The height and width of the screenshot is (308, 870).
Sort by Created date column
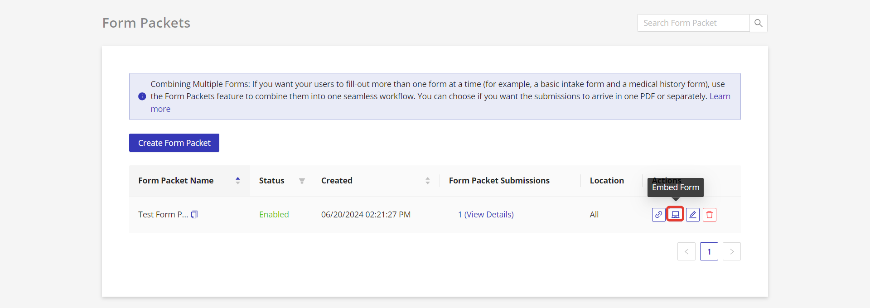427,181
